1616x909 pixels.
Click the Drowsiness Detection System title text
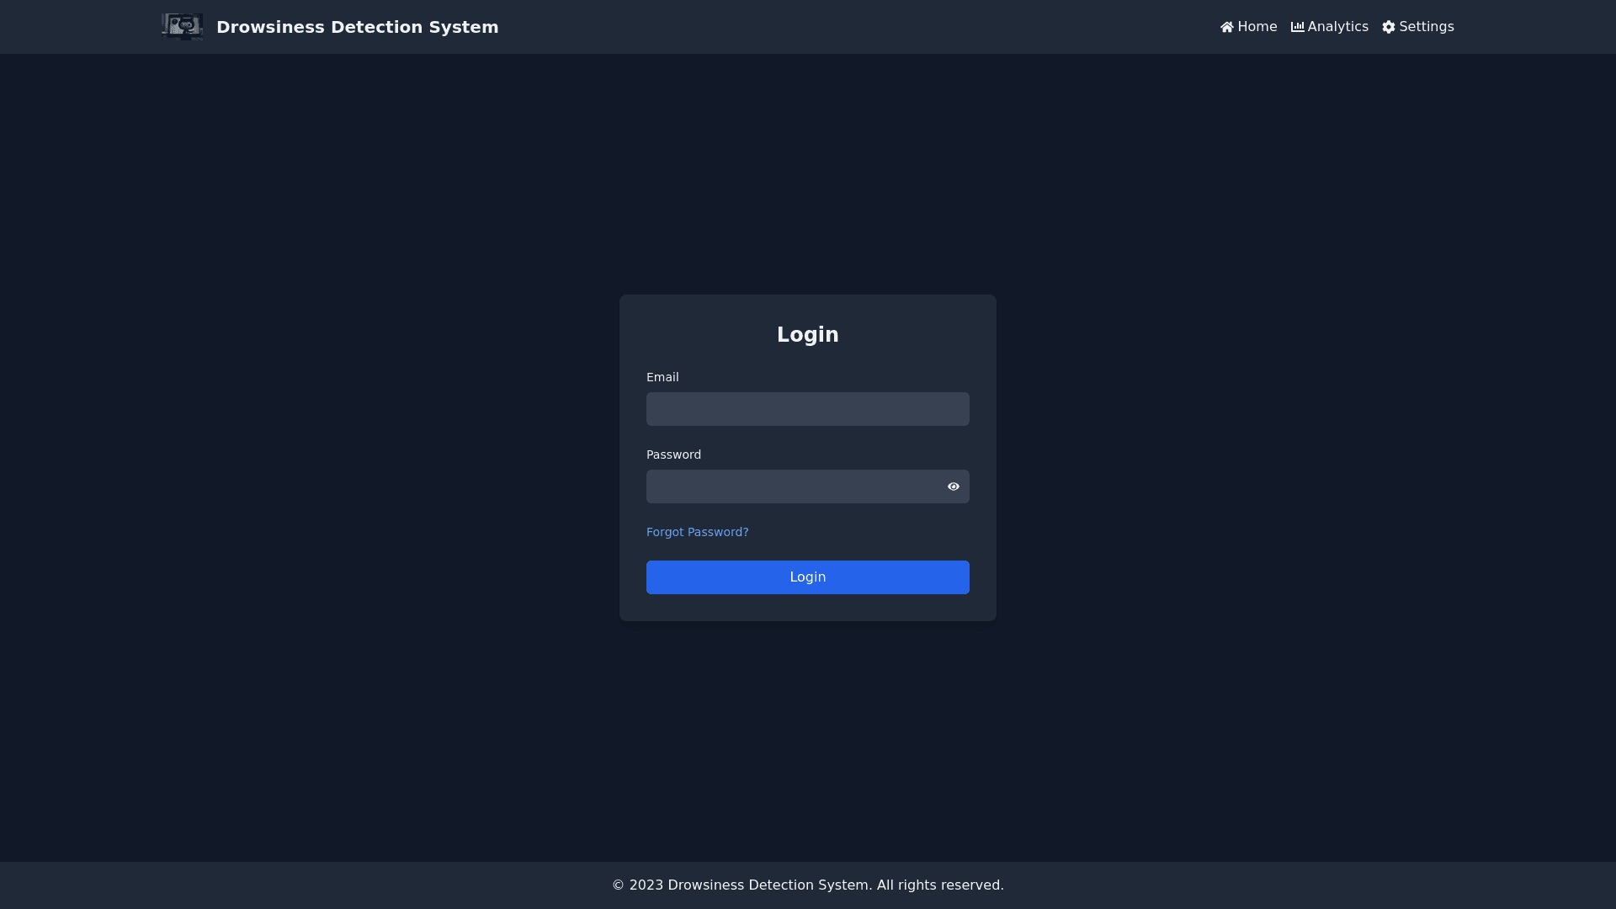pos(357,27)
